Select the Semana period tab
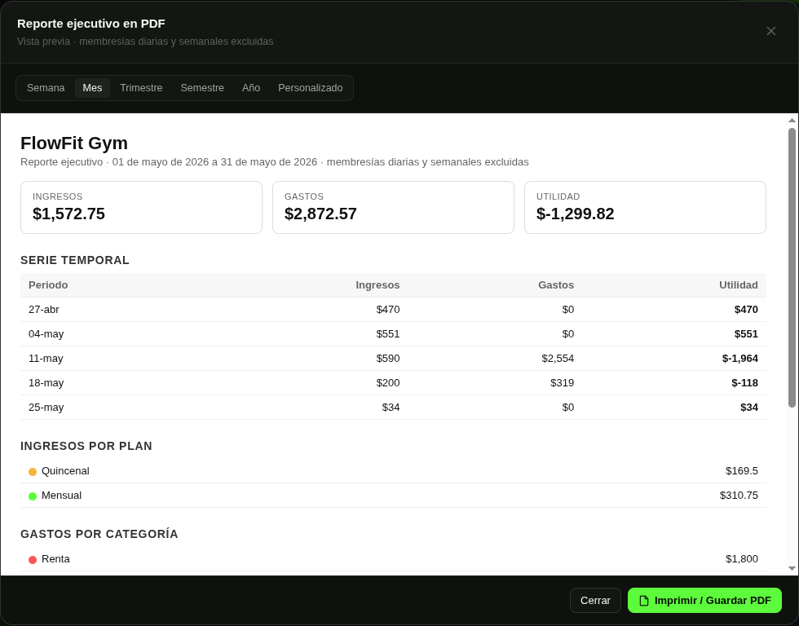Screen dimensions: 799x626 46,87
